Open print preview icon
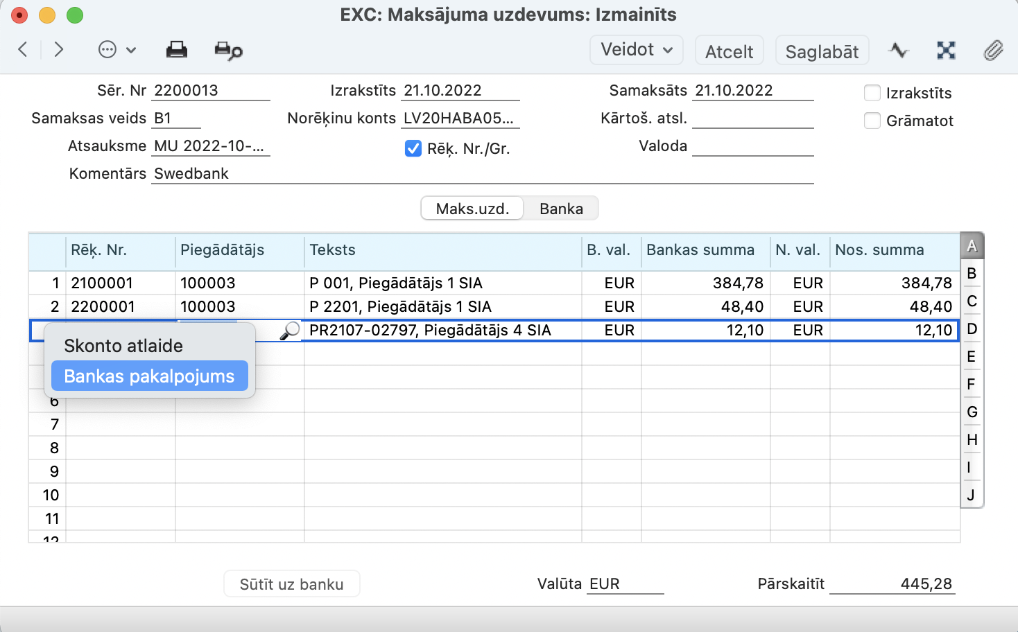This screenshot has height=632, width=1018. point(228,50)
